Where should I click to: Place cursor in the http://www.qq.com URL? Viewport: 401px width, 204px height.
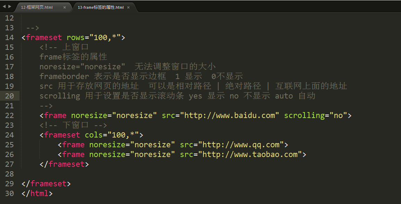tap(241, 145)
